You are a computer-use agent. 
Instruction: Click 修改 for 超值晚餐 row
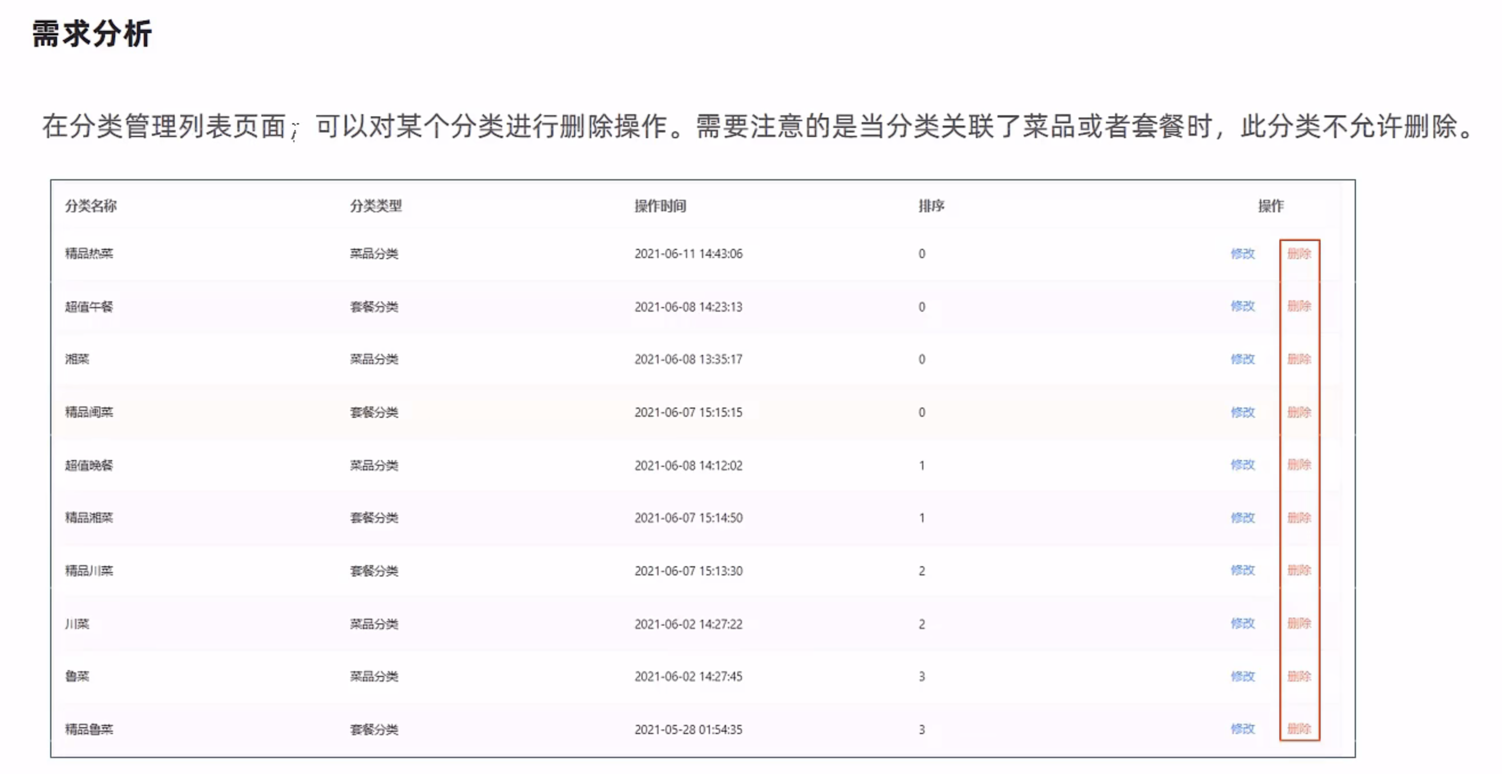[x=1242, y=465]
